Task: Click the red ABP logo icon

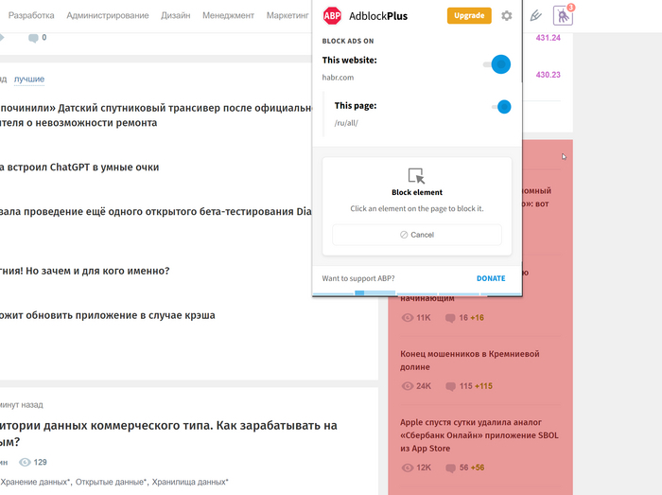Action: 332,16
